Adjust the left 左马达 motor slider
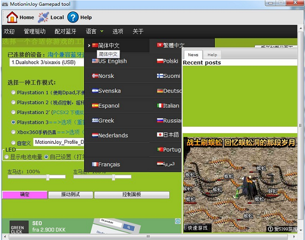 point(48,177)
